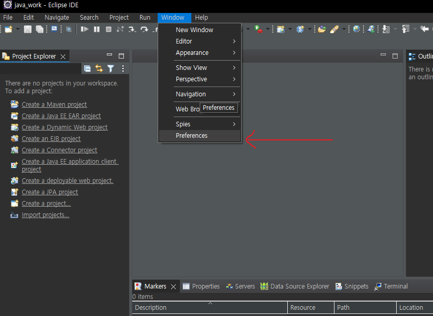Viewport: 433px width, 316px height.
Task: Click the Save toolbar icon
Action: pyautogui.click(x=27, y=29)
